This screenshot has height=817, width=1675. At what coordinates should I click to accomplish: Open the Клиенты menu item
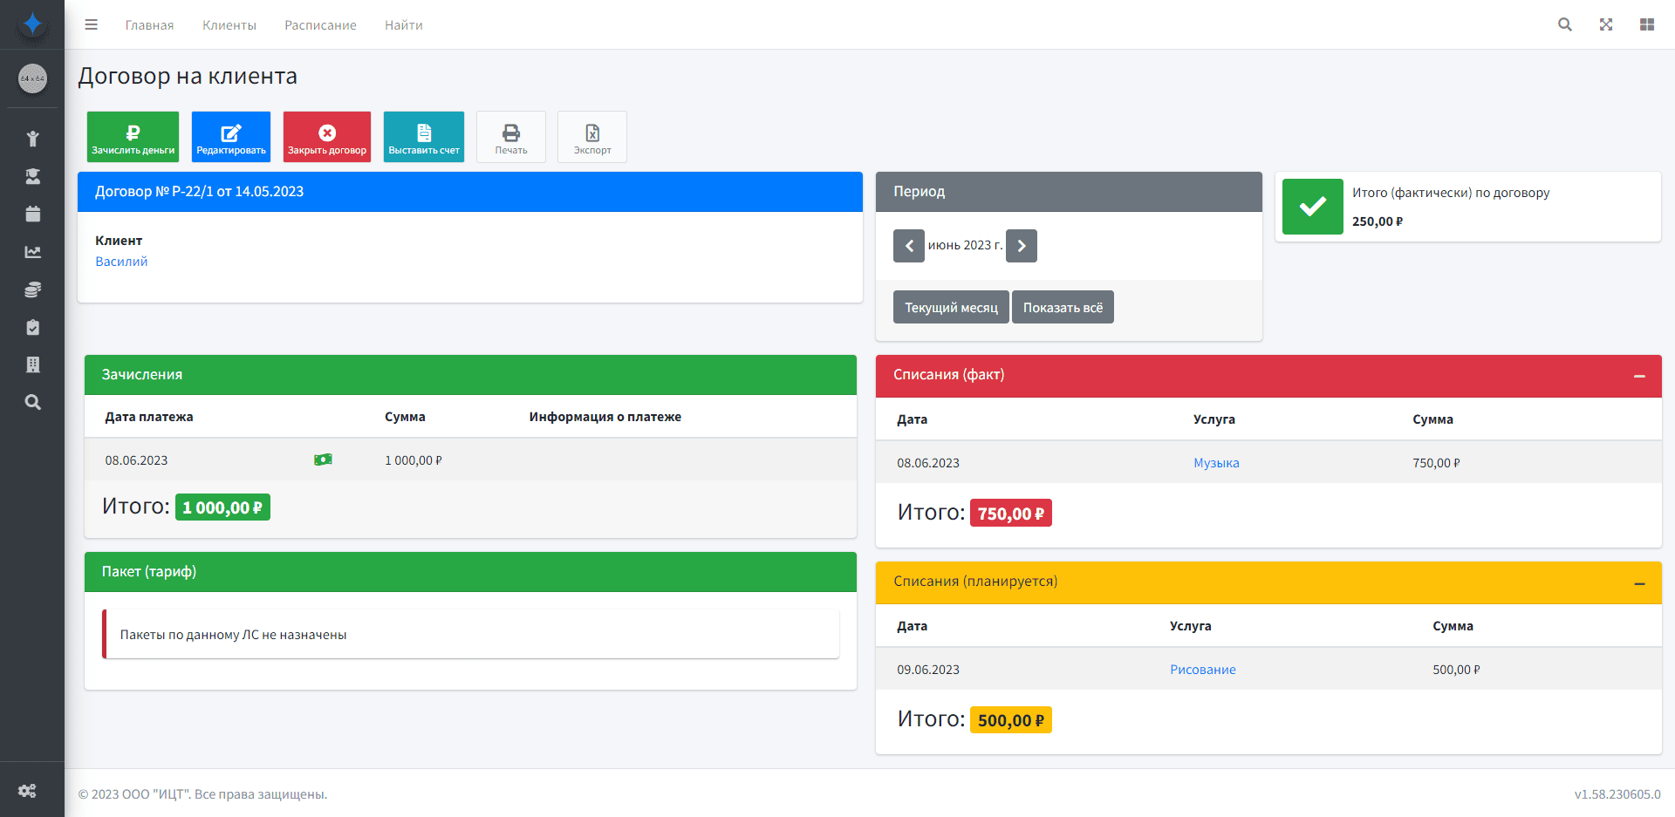click(229, 25)
